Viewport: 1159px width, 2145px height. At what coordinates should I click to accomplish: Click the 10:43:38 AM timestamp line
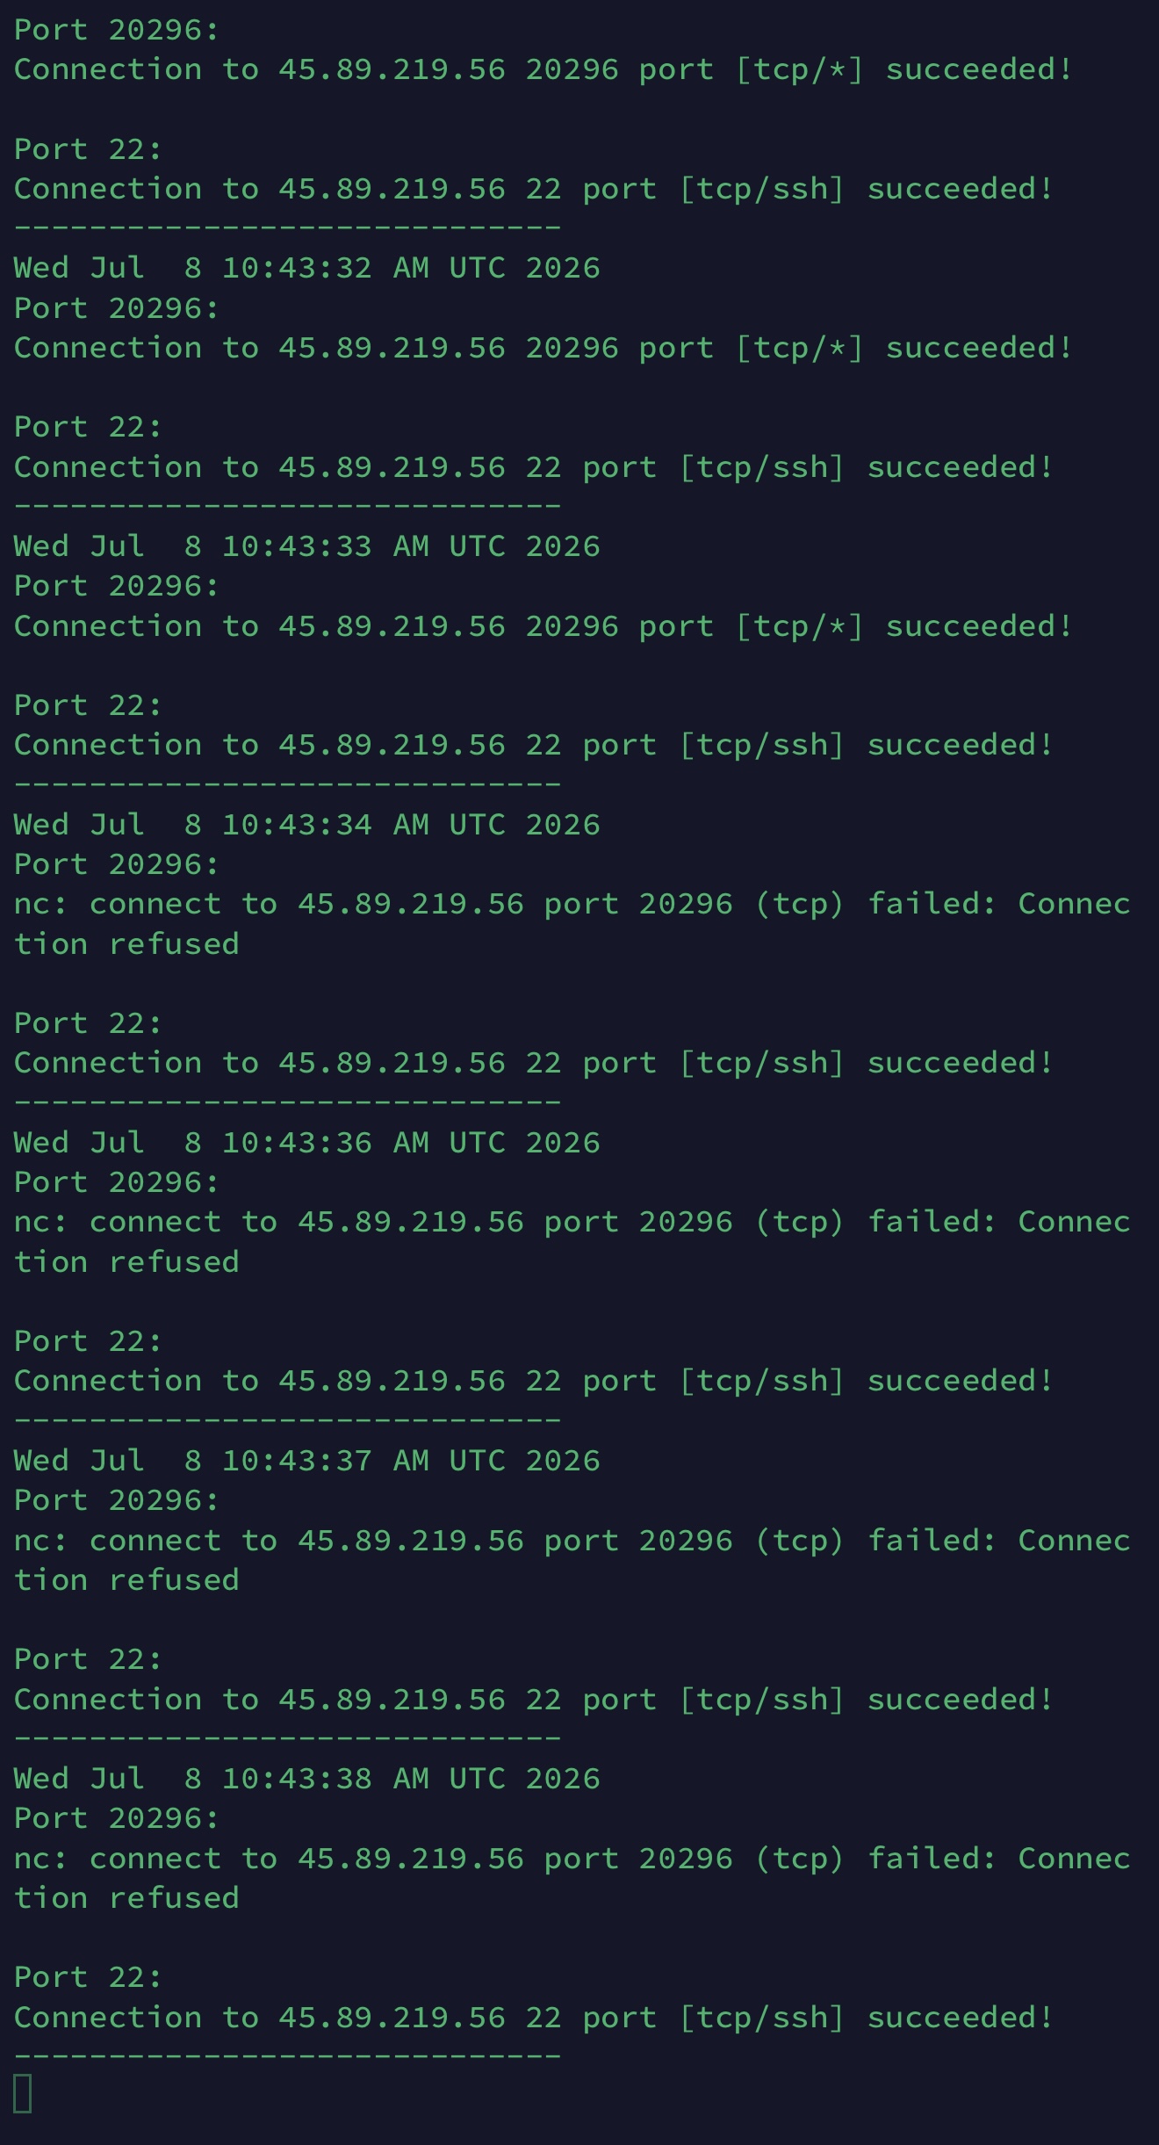(307, 1779)
